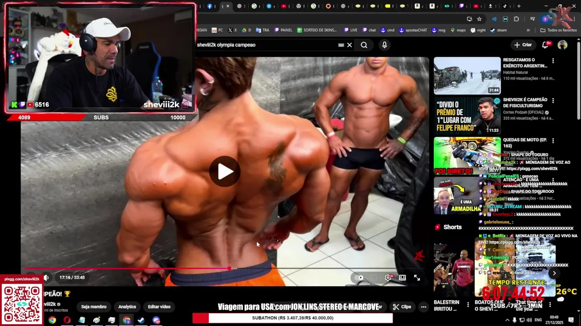Image resolution: width=581 pixels, height=326 pixels.
Task: Open the more actions ellipsis under video
Action: pos(423,307)
